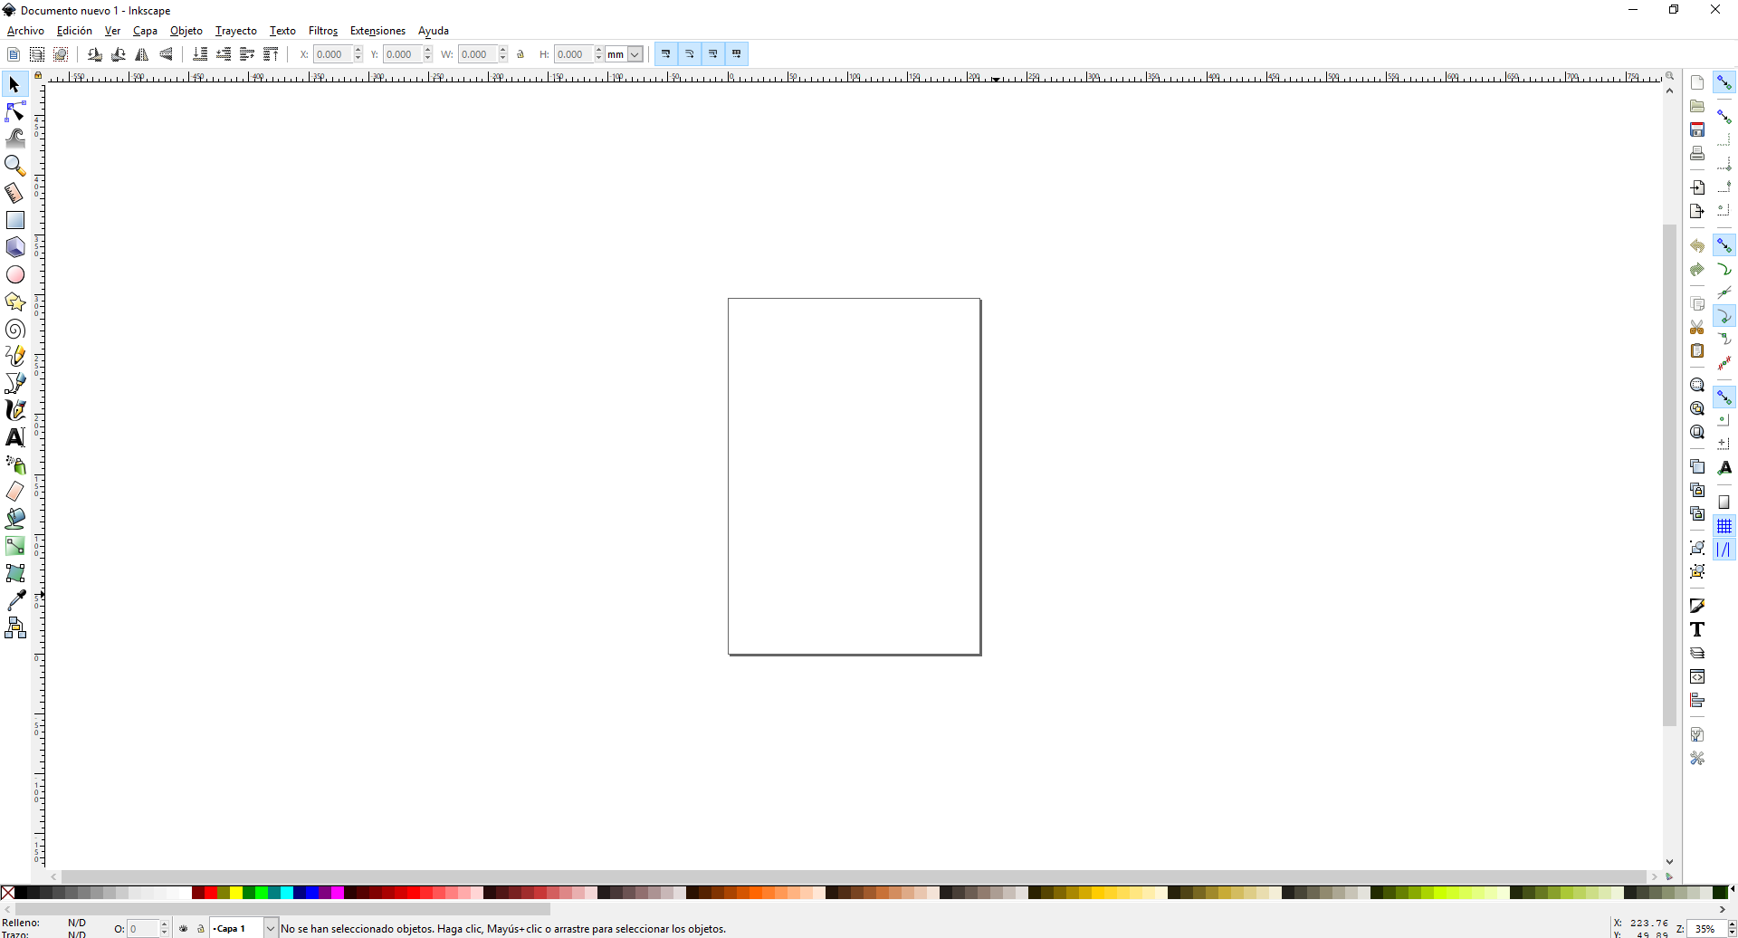
Task: Open the Objeto menu
Action: pos(186,31)
